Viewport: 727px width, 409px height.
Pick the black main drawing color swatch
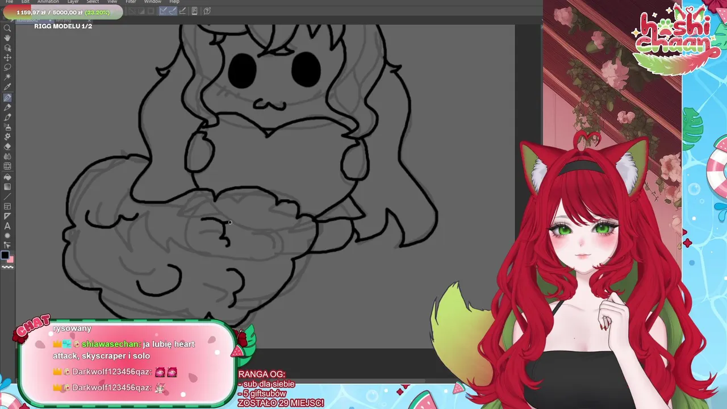[x=5, y=255]
